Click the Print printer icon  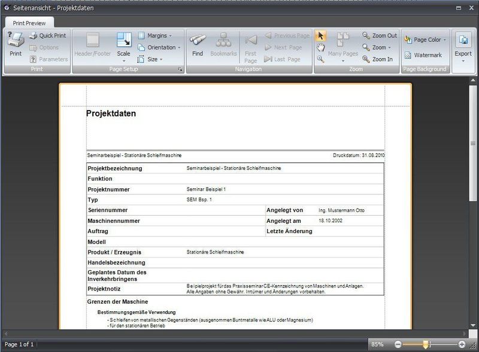pyautogui.click(x=16, y=39)
